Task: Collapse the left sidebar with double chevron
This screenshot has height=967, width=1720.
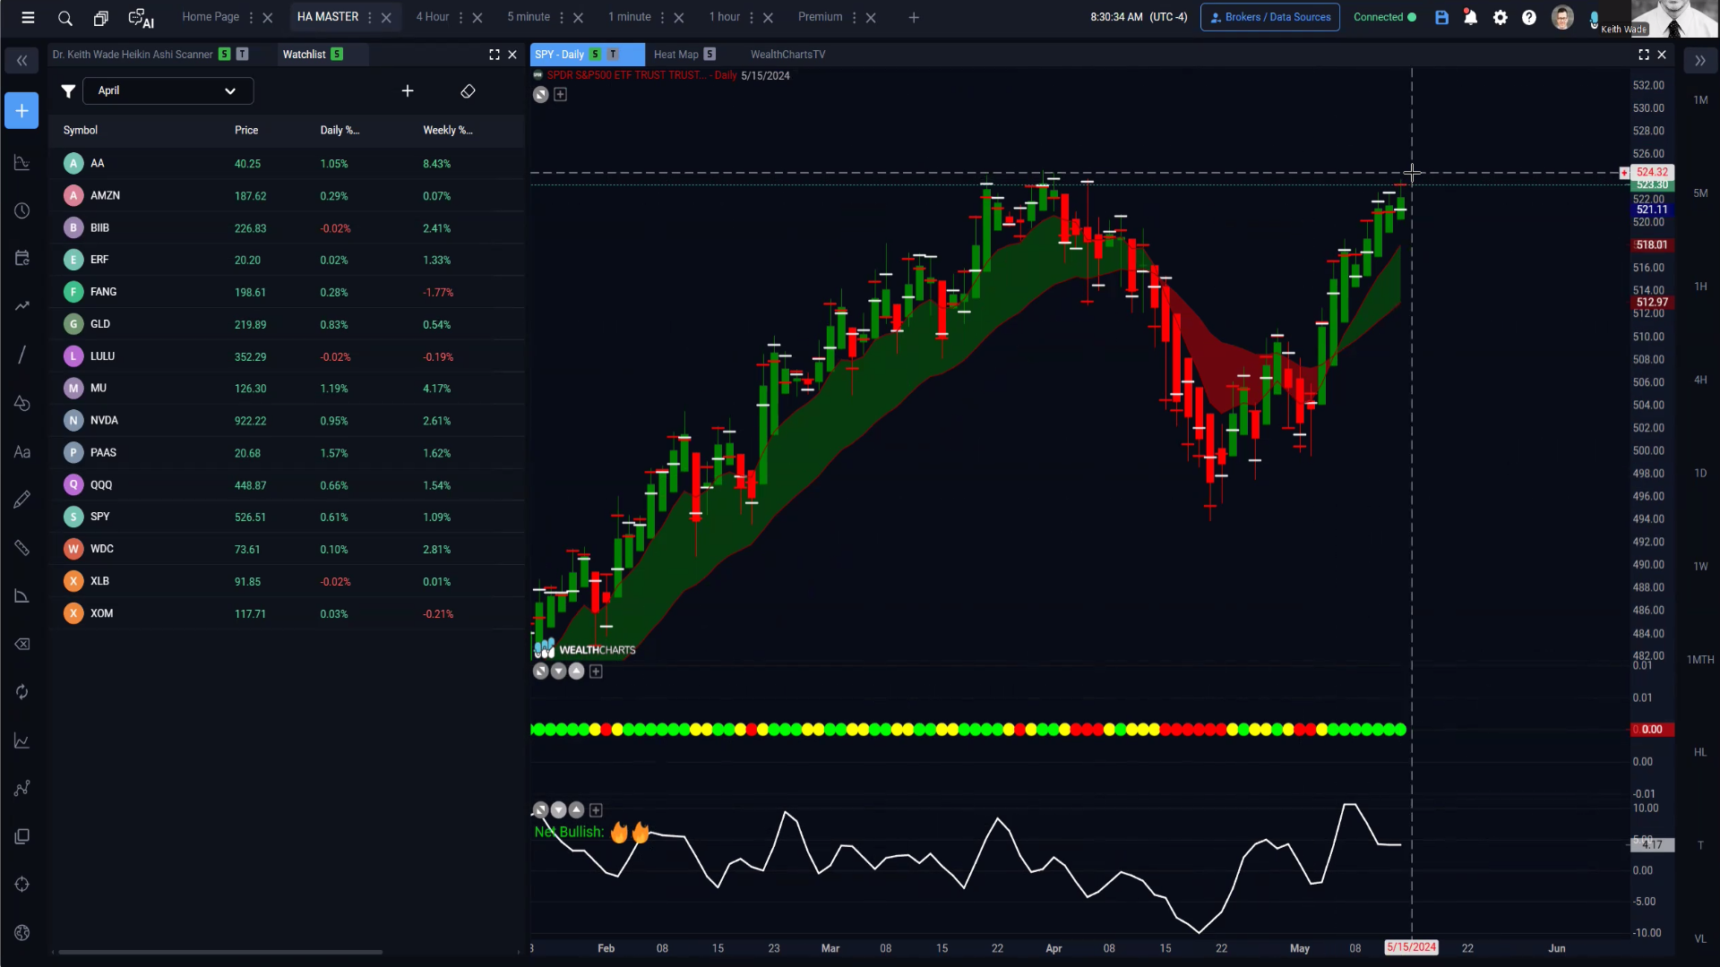Action: (21, 61)
